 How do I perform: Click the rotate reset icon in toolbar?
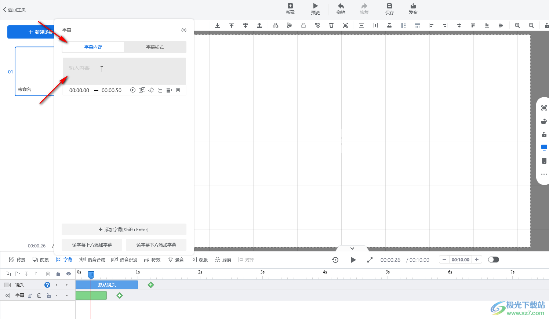[317, 25]
